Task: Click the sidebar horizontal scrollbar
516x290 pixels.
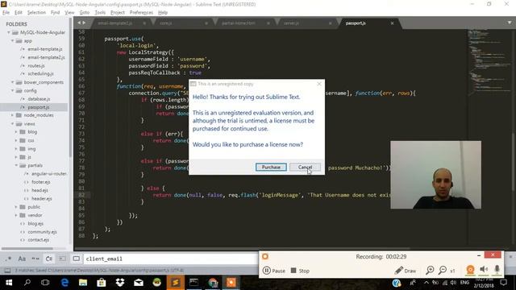Action: pyautogui.click(x=27, y=249)
